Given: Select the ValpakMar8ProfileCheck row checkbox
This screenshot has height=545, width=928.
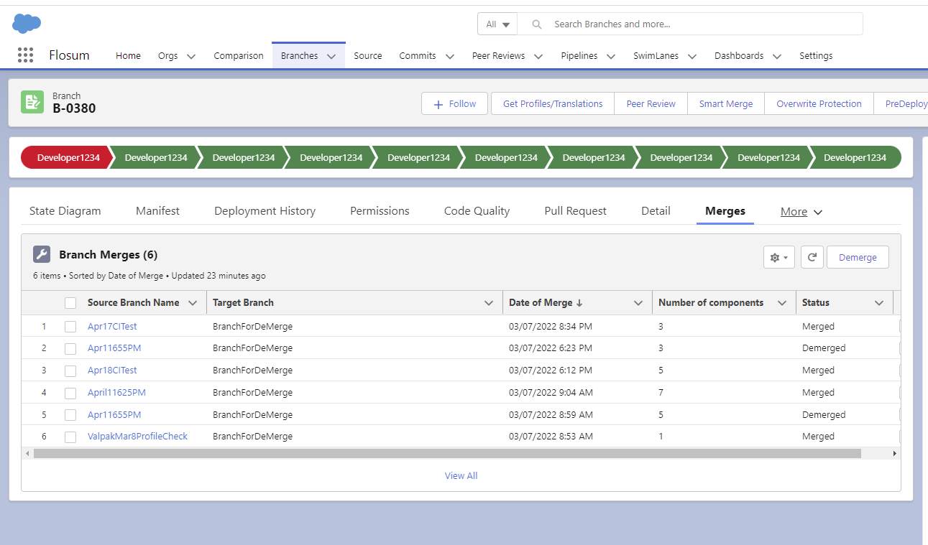Looking at the screenshot, I should 70,437.
